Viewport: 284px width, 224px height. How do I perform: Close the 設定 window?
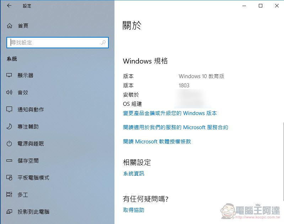pyautogui.click(x=277, y=6)
